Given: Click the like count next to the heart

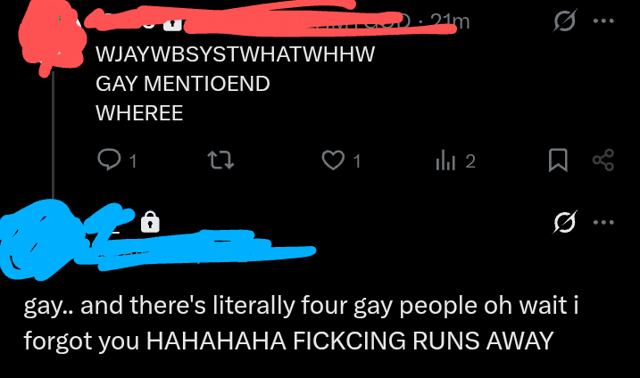Looking at the screenshot, I should point(357,161).
